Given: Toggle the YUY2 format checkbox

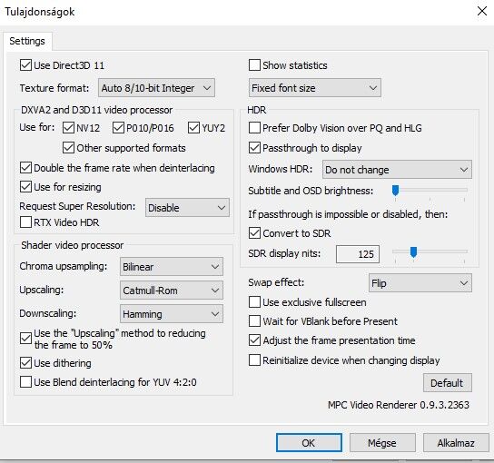Looking at the screenshot, I should 193,128.
